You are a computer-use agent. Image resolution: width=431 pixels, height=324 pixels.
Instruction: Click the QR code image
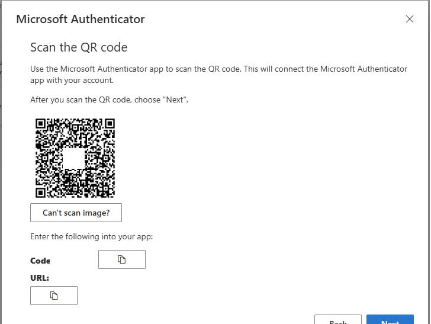point(75,158)
